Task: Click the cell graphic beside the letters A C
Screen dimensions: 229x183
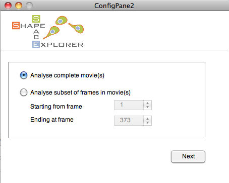Action: [51, 33]
